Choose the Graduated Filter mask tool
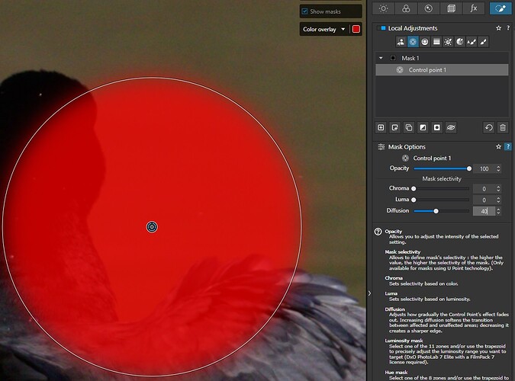 coord(436,41)
